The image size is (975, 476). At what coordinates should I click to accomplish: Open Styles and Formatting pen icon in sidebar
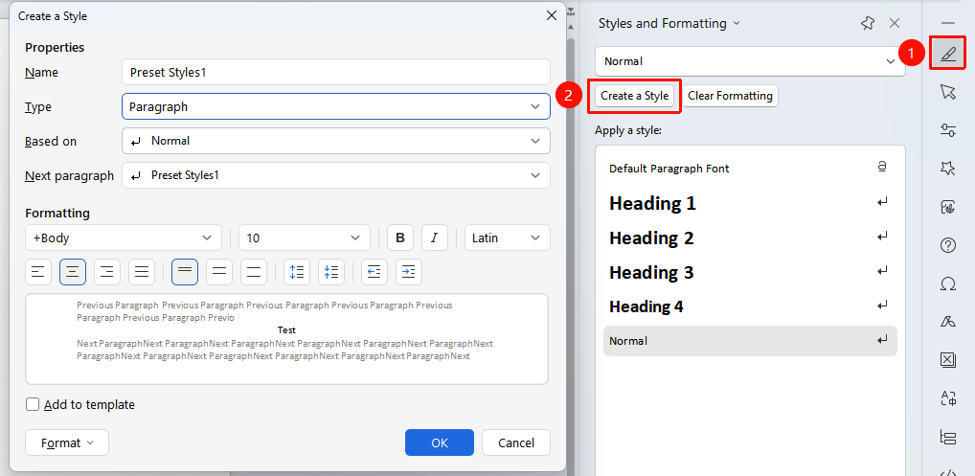point(947,54)
